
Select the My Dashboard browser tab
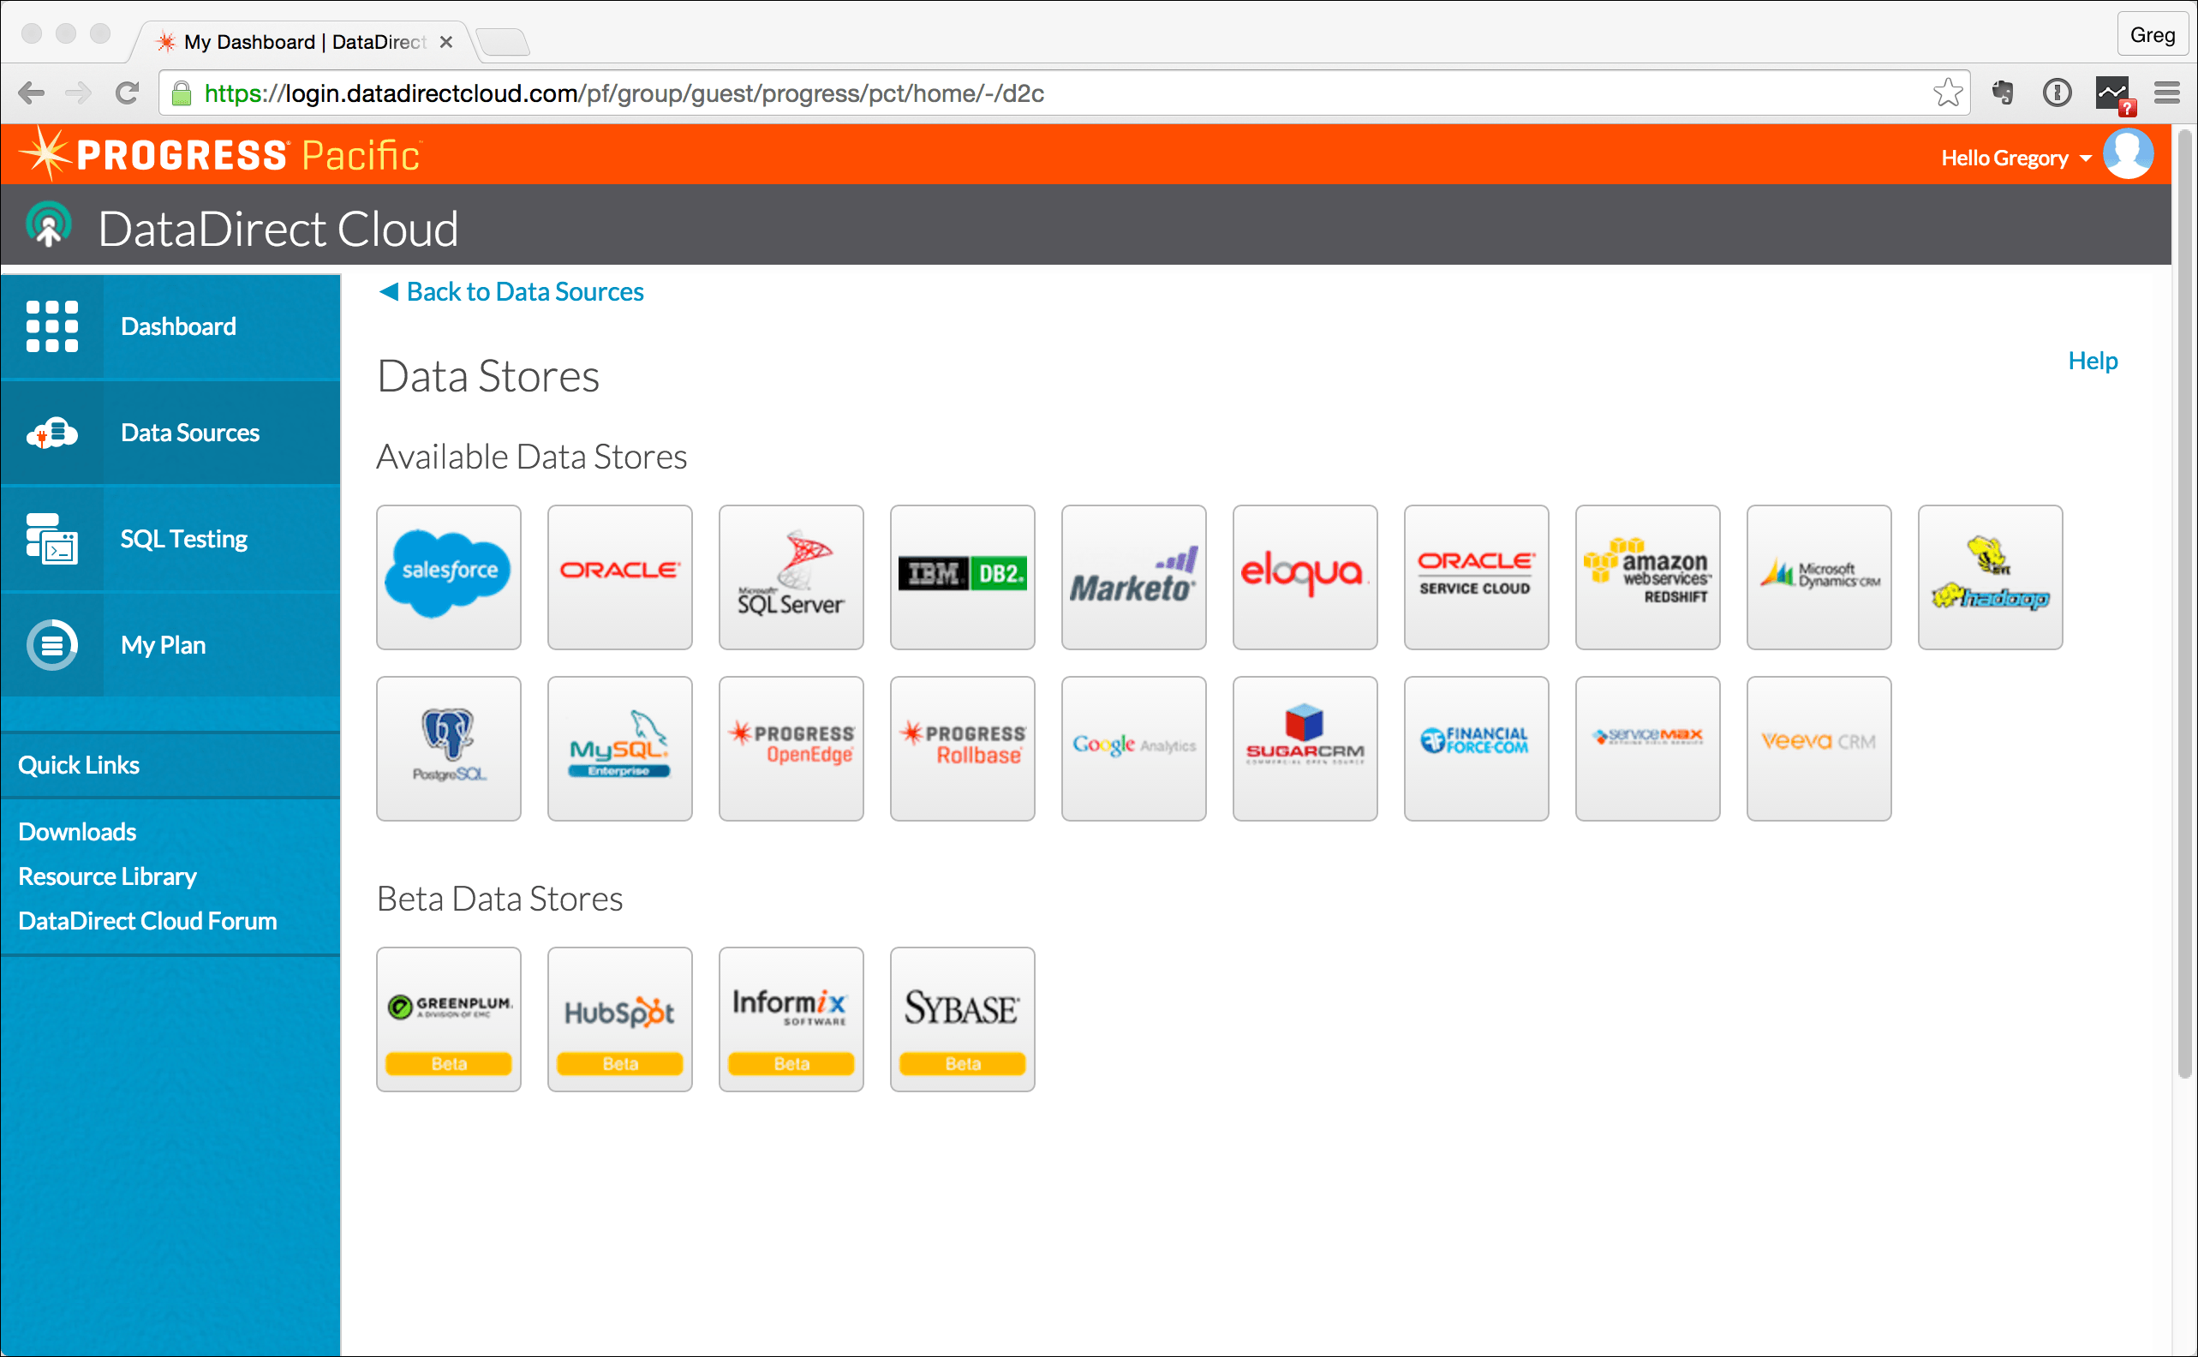(305, 41)
